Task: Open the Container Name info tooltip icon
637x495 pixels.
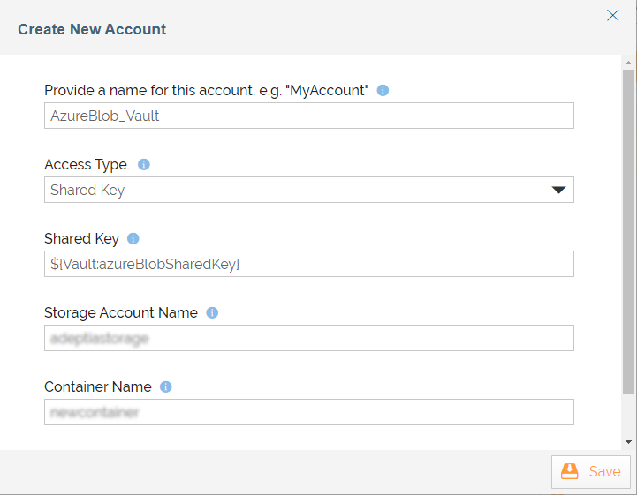Action: click(x=166, y=386)
